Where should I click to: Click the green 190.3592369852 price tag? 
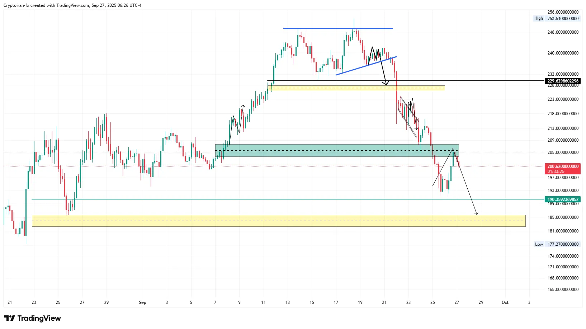[563, 199]
